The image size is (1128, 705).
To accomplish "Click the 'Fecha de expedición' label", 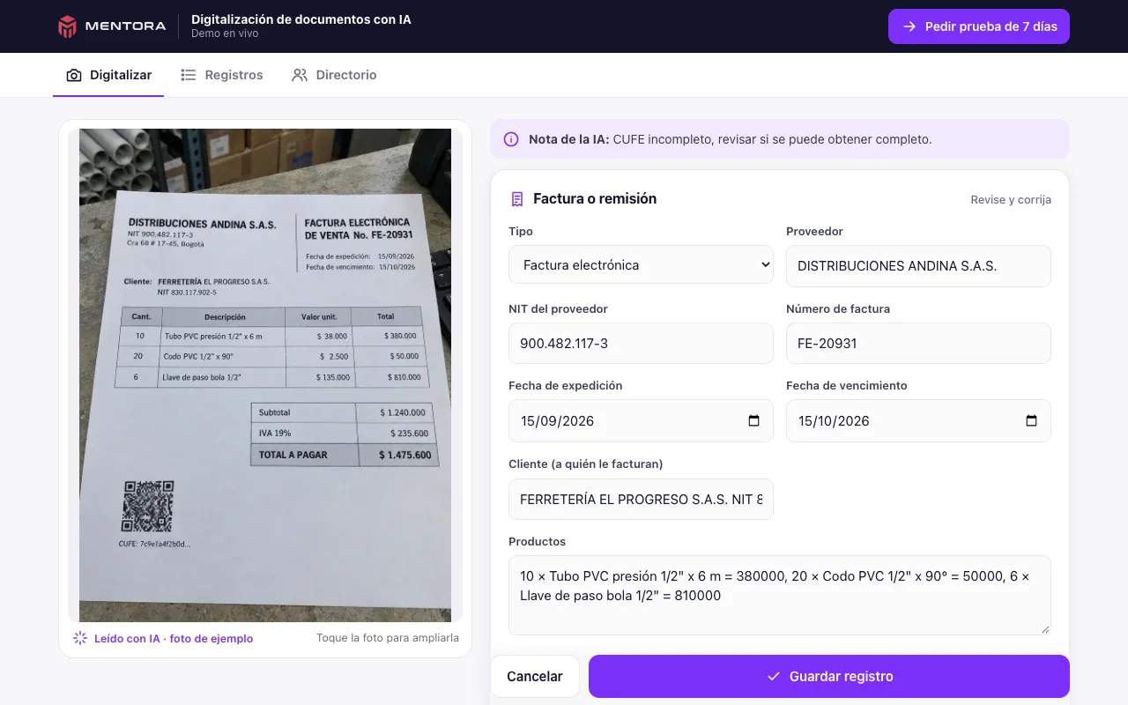I will [566, 386].
